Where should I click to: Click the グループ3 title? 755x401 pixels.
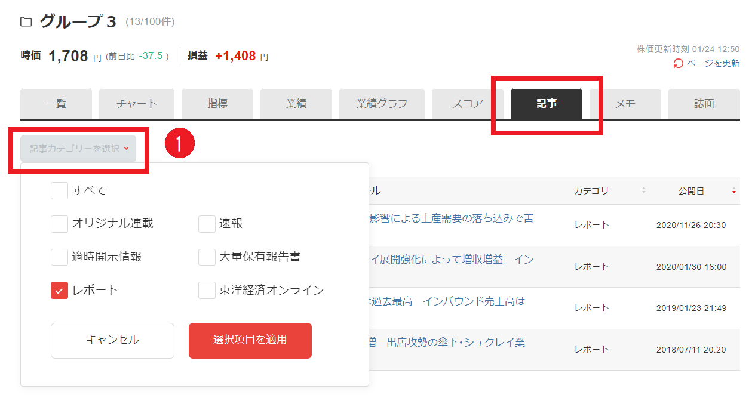point(78,21)
